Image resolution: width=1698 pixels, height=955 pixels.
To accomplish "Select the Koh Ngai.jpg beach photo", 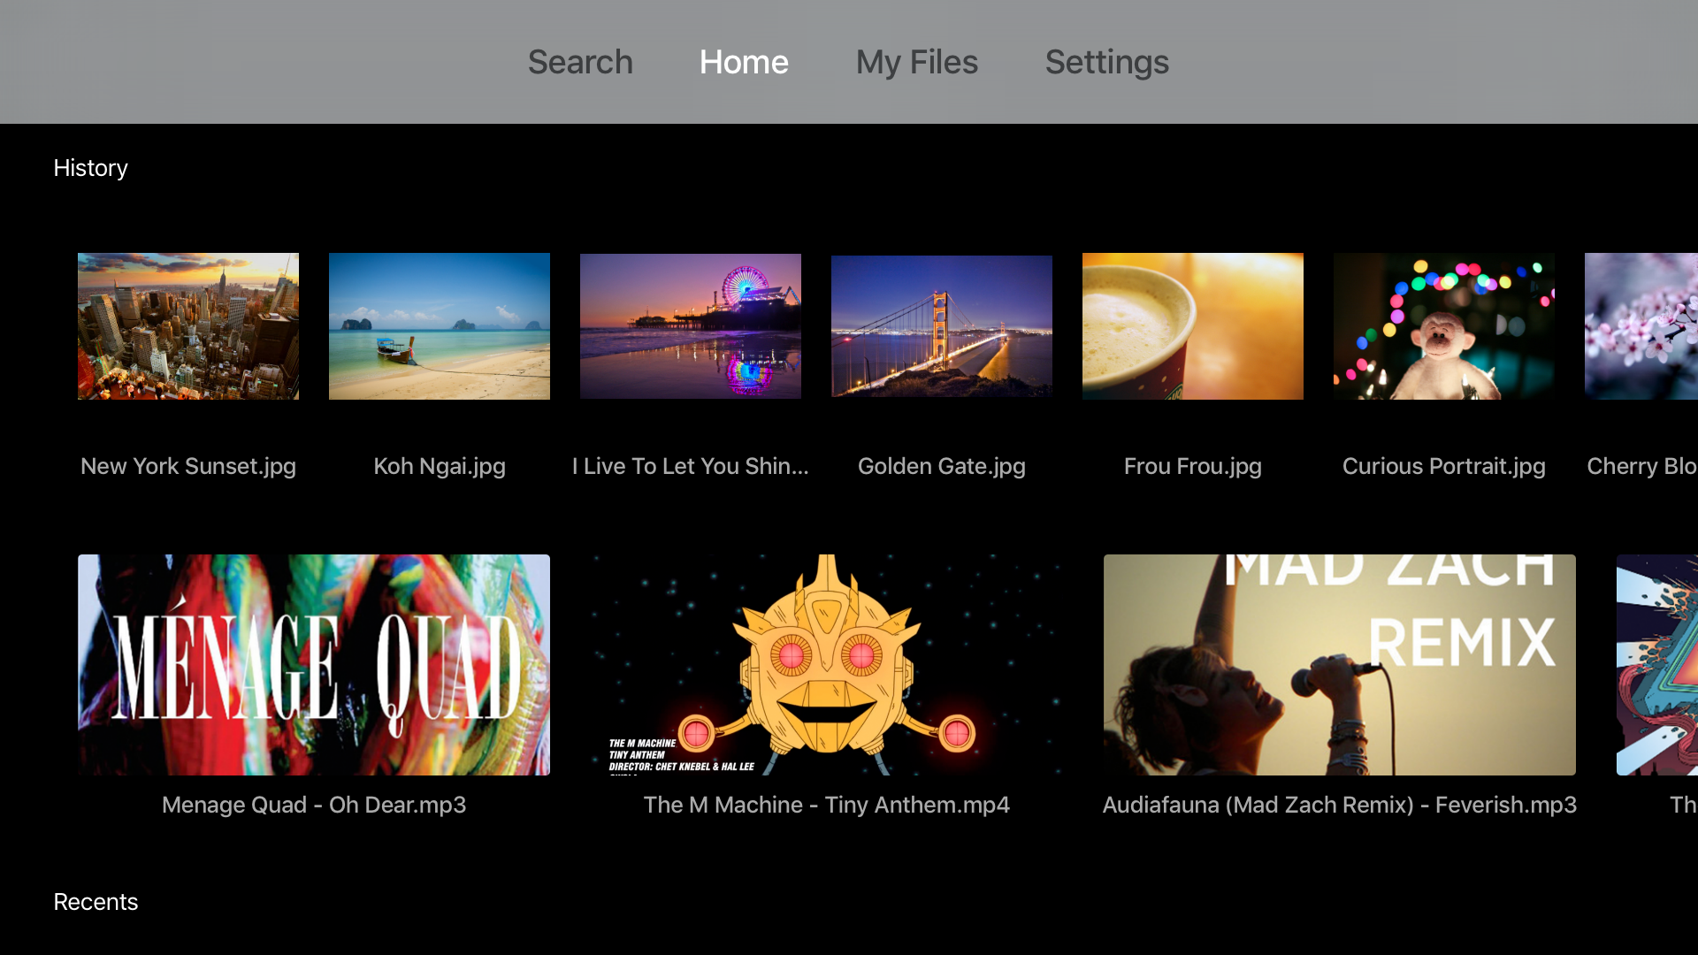I will point(440,326).
